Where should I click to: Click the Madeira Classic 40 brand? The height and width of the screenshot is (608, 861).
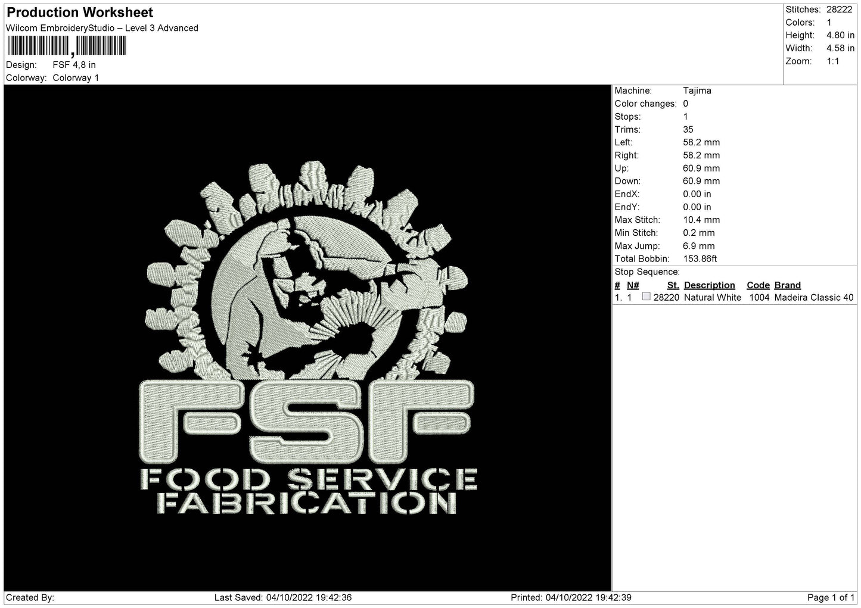click(x=813, y=298)
